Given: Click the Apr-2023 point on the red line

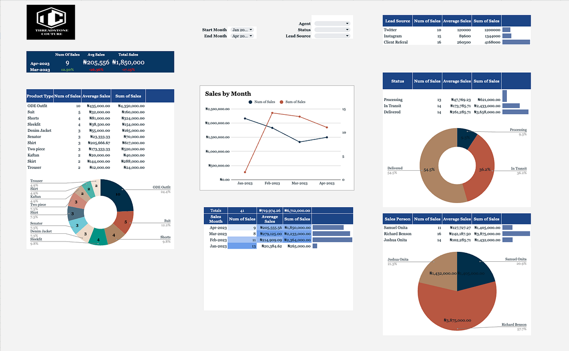Looking at the screenshot, I should (x=326, y=127).
